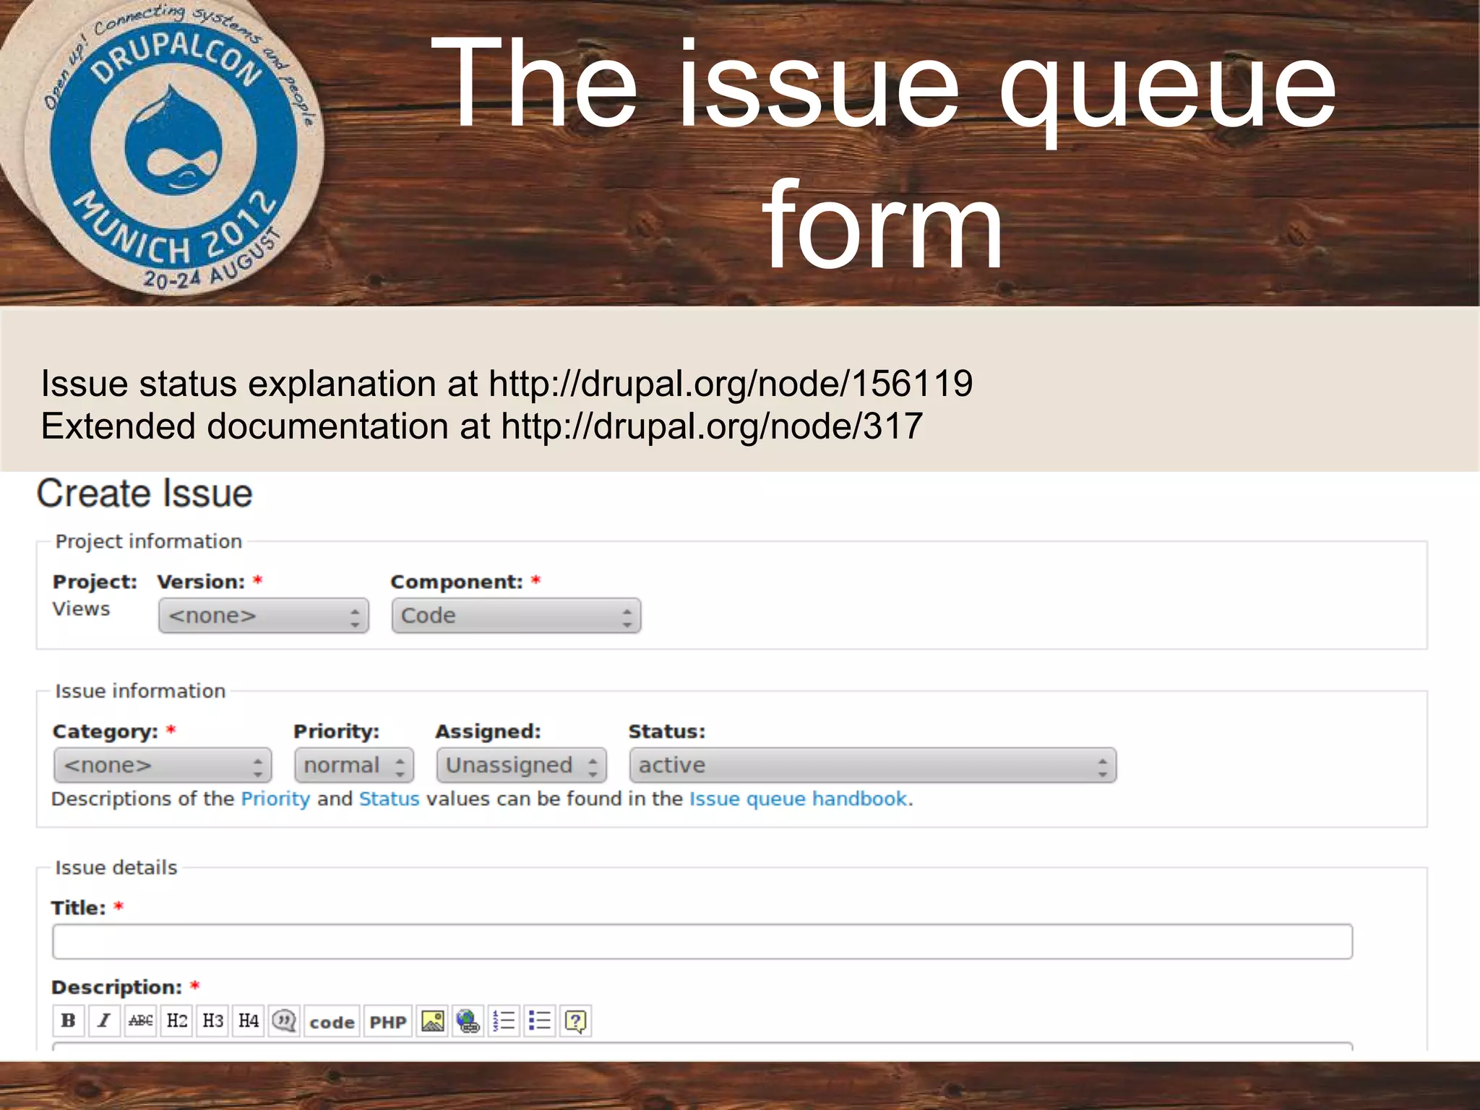Click the drupal.org/node/317 URL text
Viewport: 1480px width, 1110px height.
point(712,426)
